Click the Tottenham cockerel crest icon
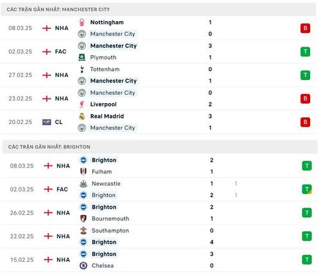 coord(82,69)
